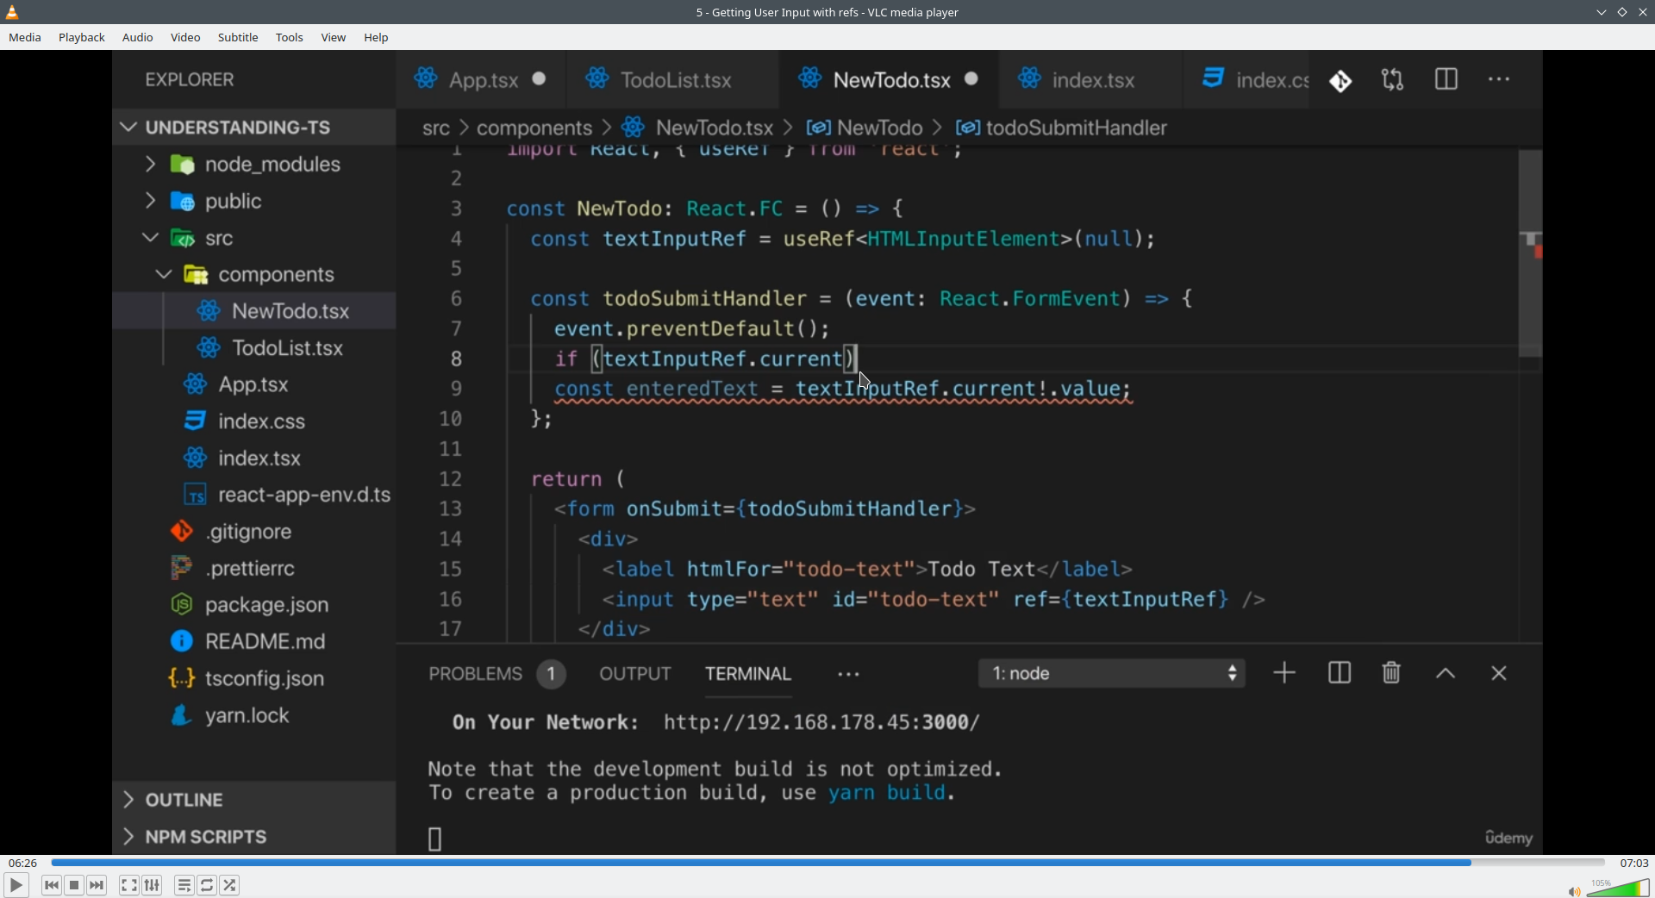Screen dimensions: 1655x898
Task: Stop playback with the stop button
Action: [x=74, y=885]
